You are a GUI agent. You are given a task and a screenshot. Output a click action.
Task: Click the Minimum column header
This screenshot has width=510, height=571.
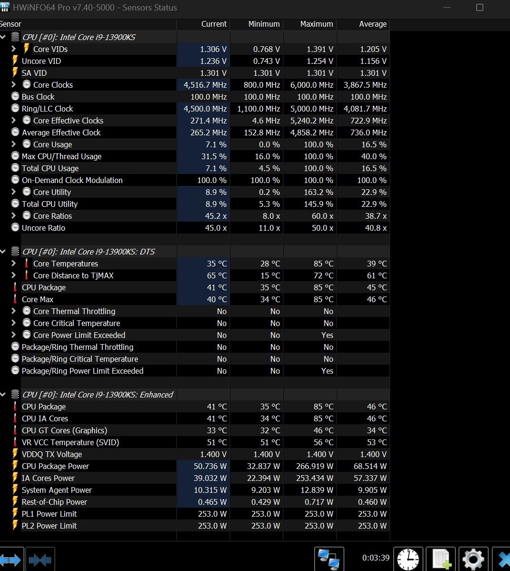point(257,24)
